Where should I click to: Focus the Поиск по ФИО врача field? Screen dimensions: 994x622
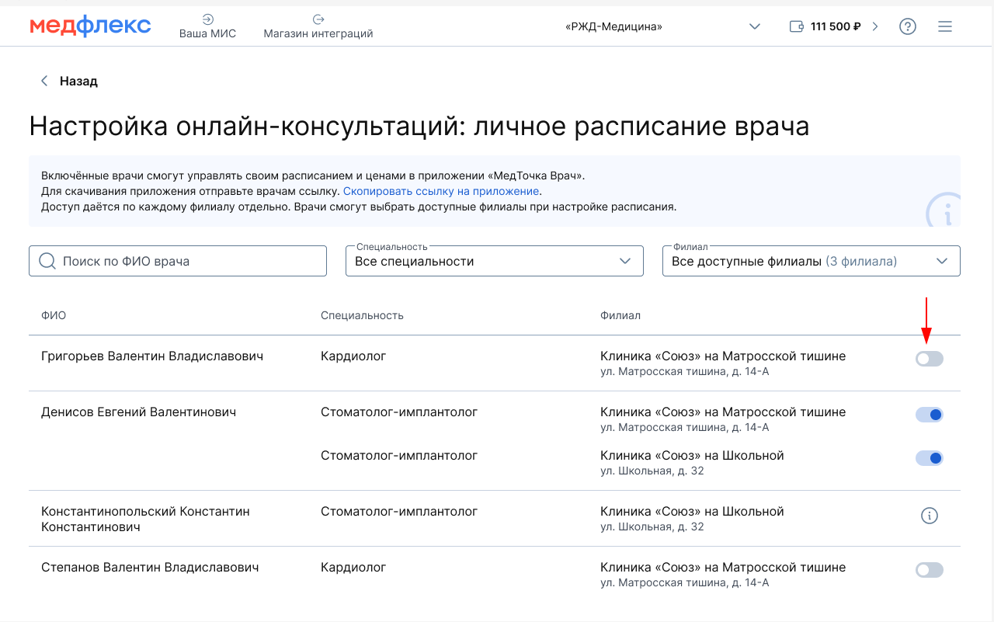178,261
